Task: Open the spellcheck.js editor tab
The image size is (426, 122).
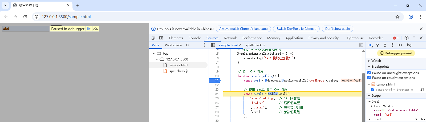Action: tap(255, 45)
